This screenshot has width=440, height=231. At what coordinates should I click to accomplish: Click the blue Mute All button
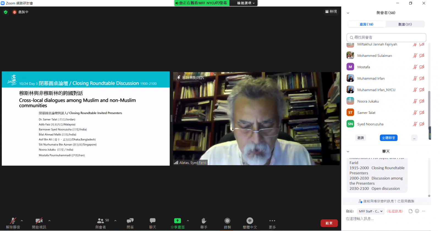388,138
